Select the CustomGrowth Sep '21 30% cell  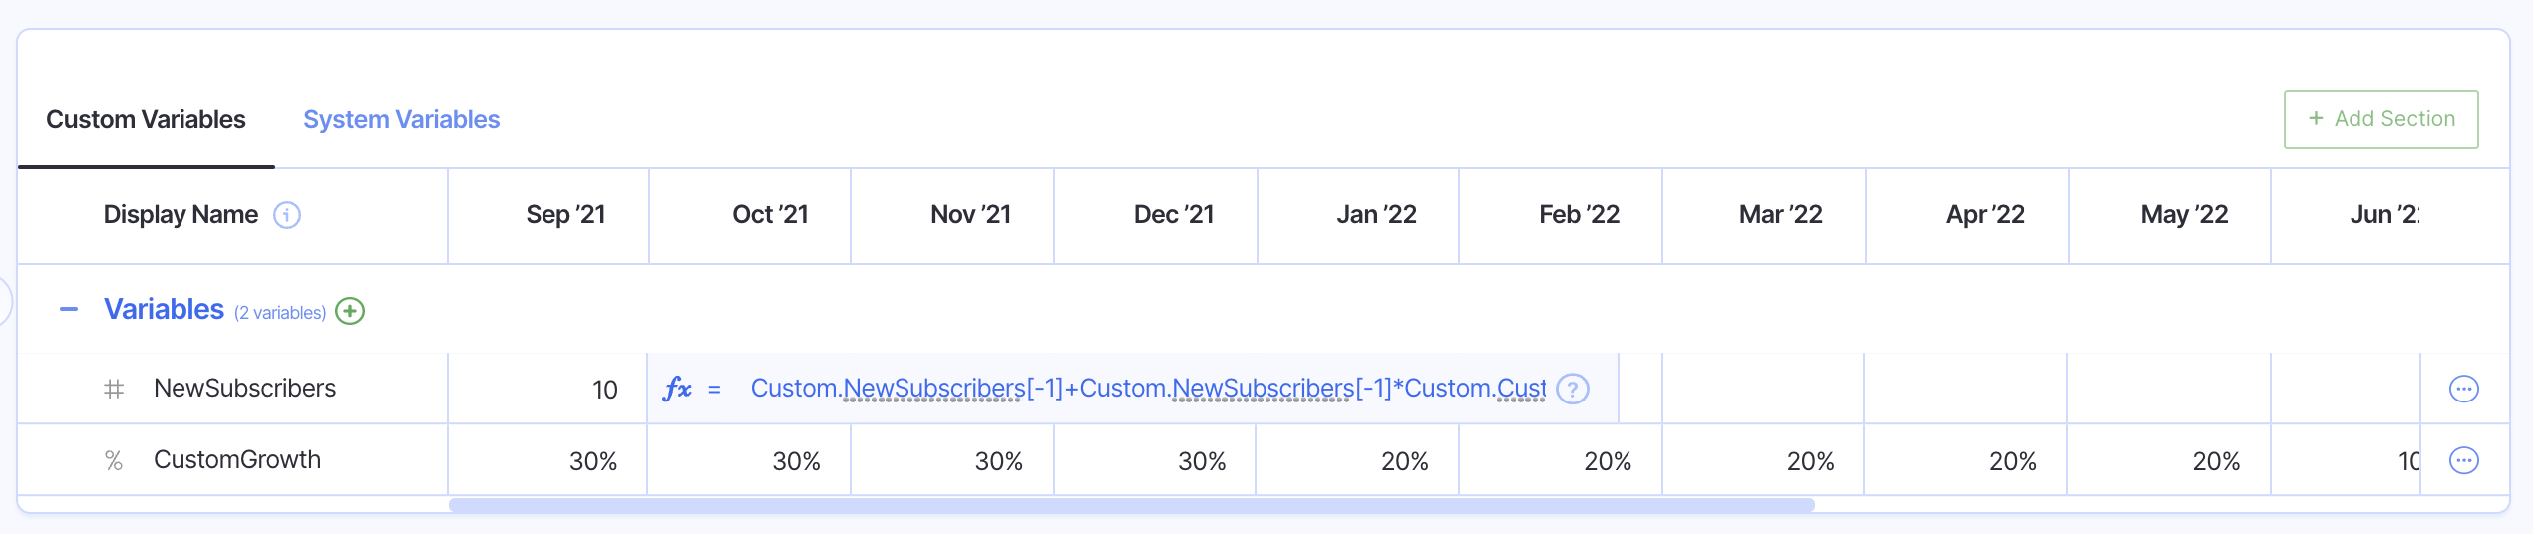coord(548,460)
